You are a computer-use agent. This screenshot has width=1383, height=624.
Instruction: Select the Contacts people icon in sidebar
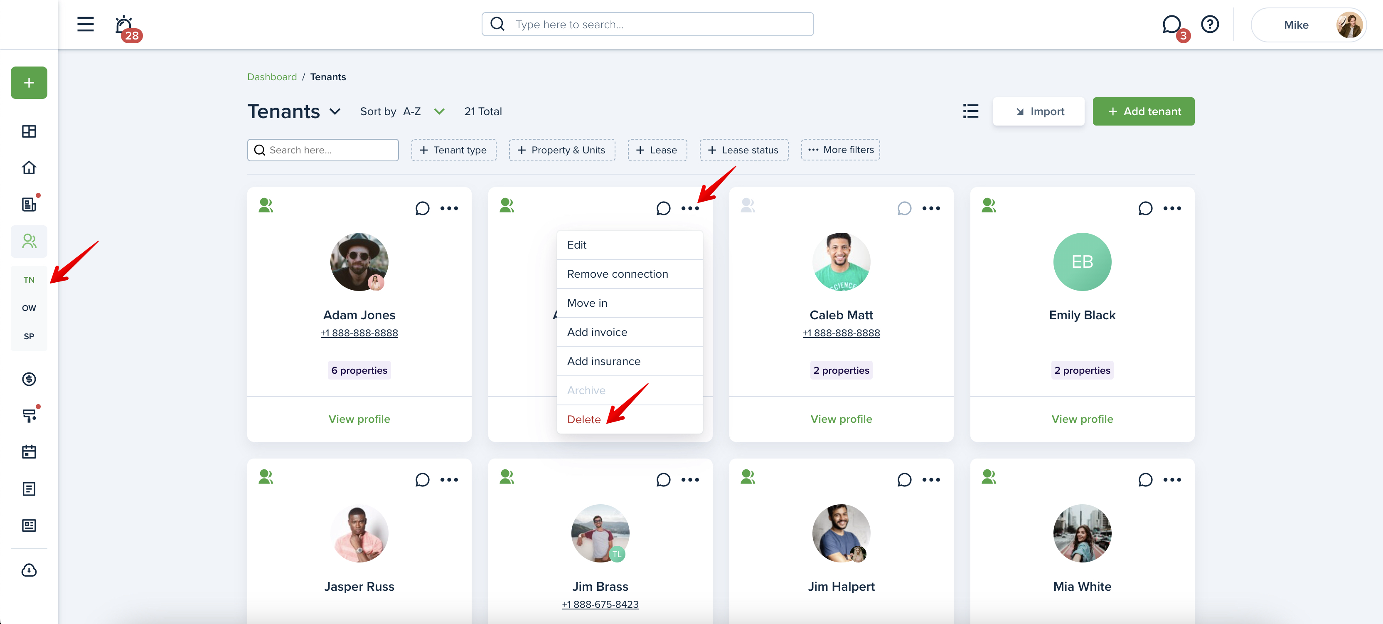point(29,241)
